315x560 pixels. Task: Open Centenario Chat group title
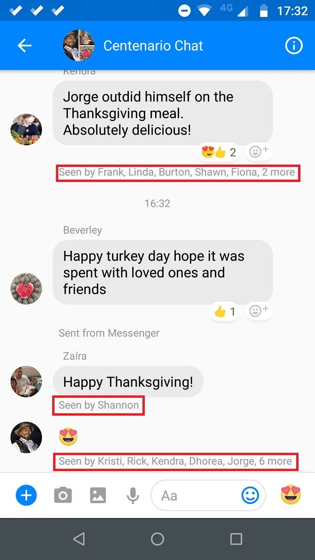[x=153, y=46]
